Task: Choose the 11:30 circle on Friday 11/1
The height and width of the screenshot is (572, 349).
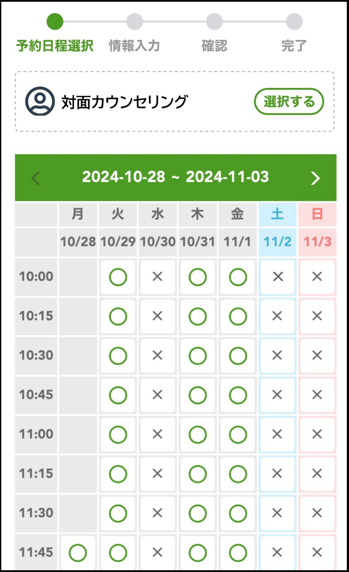Action: point(238,513)
